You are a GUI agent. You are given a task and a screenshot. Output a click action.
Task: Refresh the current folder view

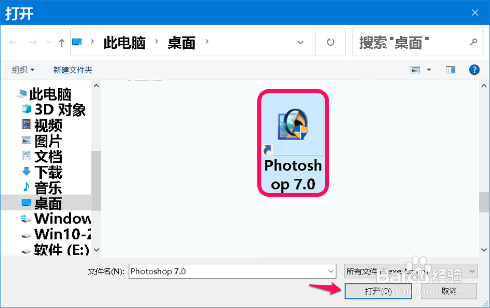331,42
